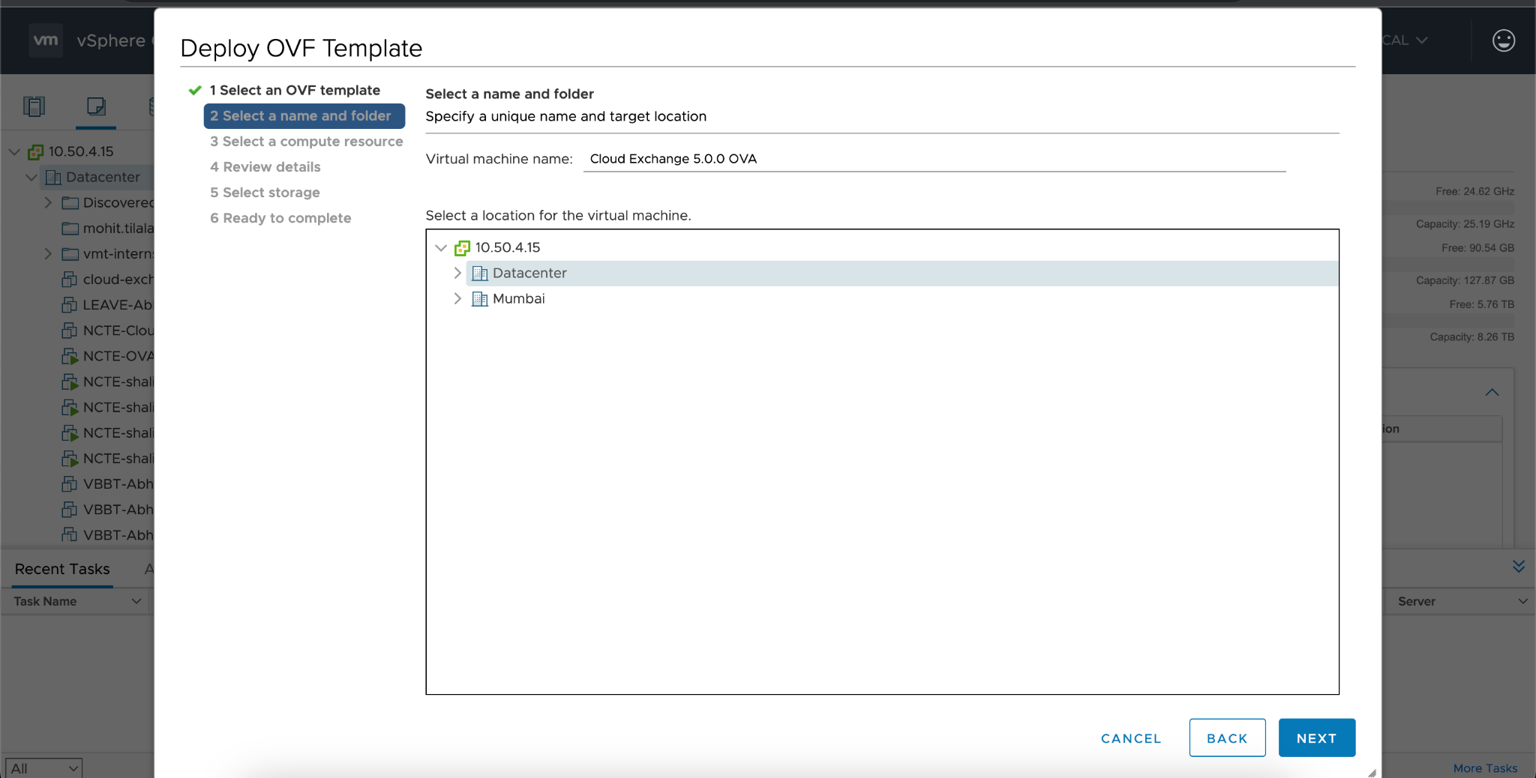Open the smiley feedback icon
The image size is (1536, 778).
[x=1503, y=40]
